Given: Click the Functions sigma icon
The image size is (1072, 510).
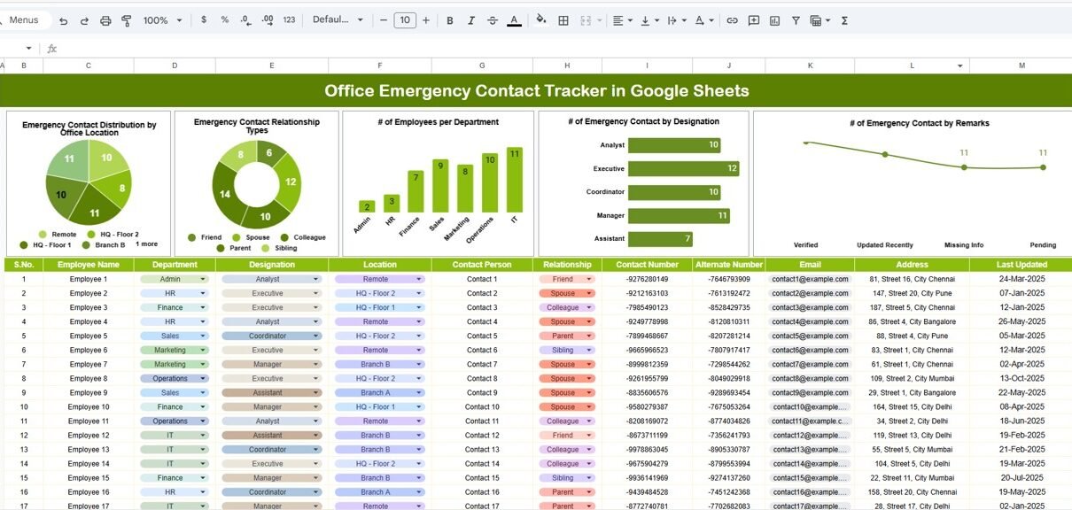Looking at the screenshot, I should [844, 20].
